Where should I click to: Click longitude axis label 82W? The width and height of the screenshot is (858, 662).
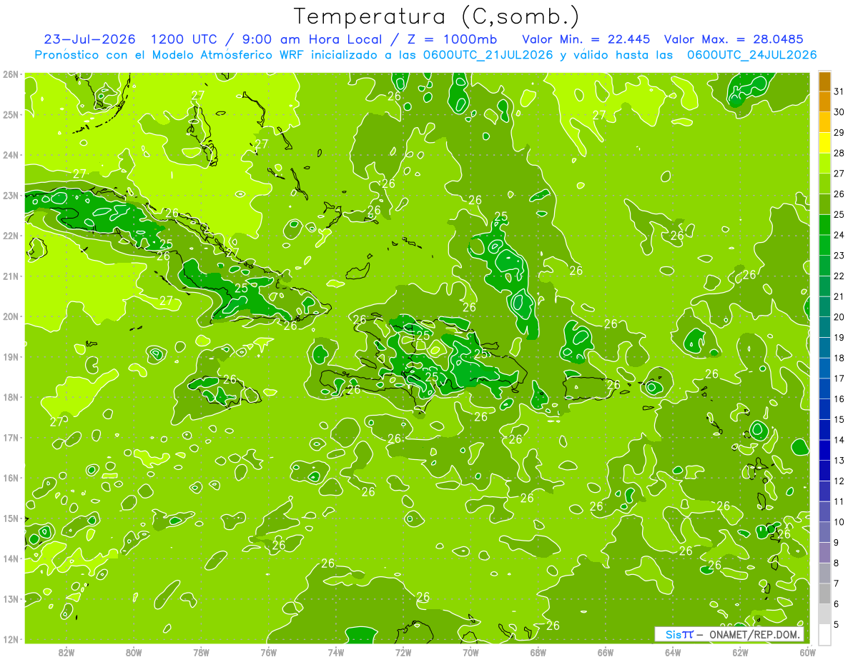pos(66,651)
